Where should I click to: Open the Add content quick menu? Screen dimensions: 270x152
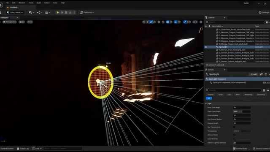[x=32, y=12]
